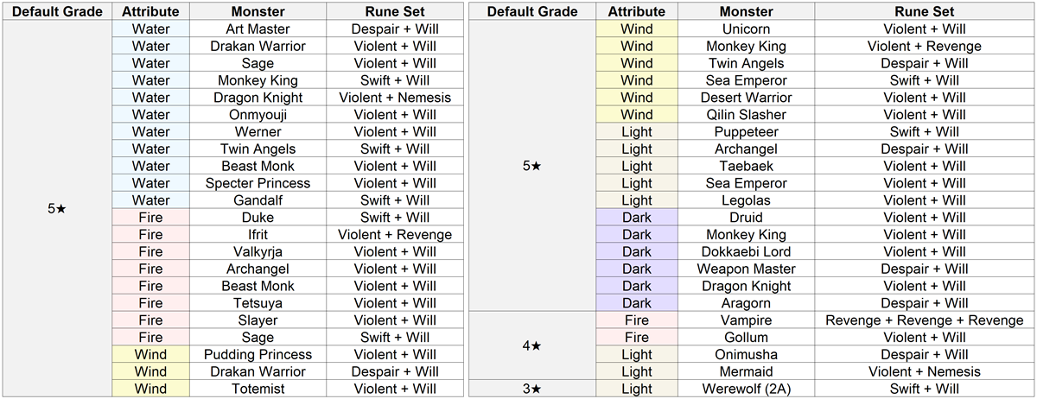Viewport: 1037px width, 399px height.
Task: Click the Art Master monster cell
Action: [x=258, y=28]
